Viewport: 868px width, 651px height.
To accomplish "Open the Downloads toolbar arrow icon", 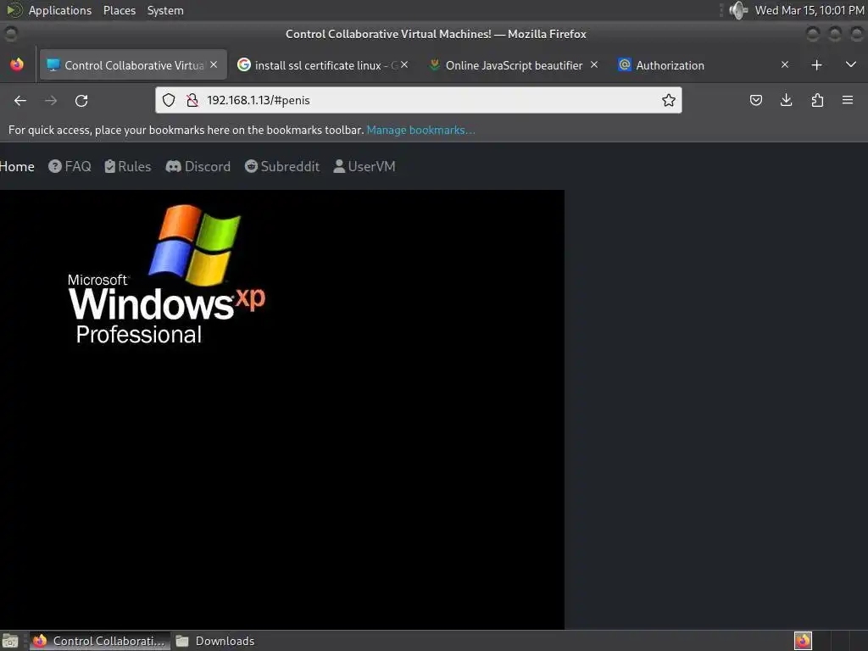I will [x=786, y=100].
